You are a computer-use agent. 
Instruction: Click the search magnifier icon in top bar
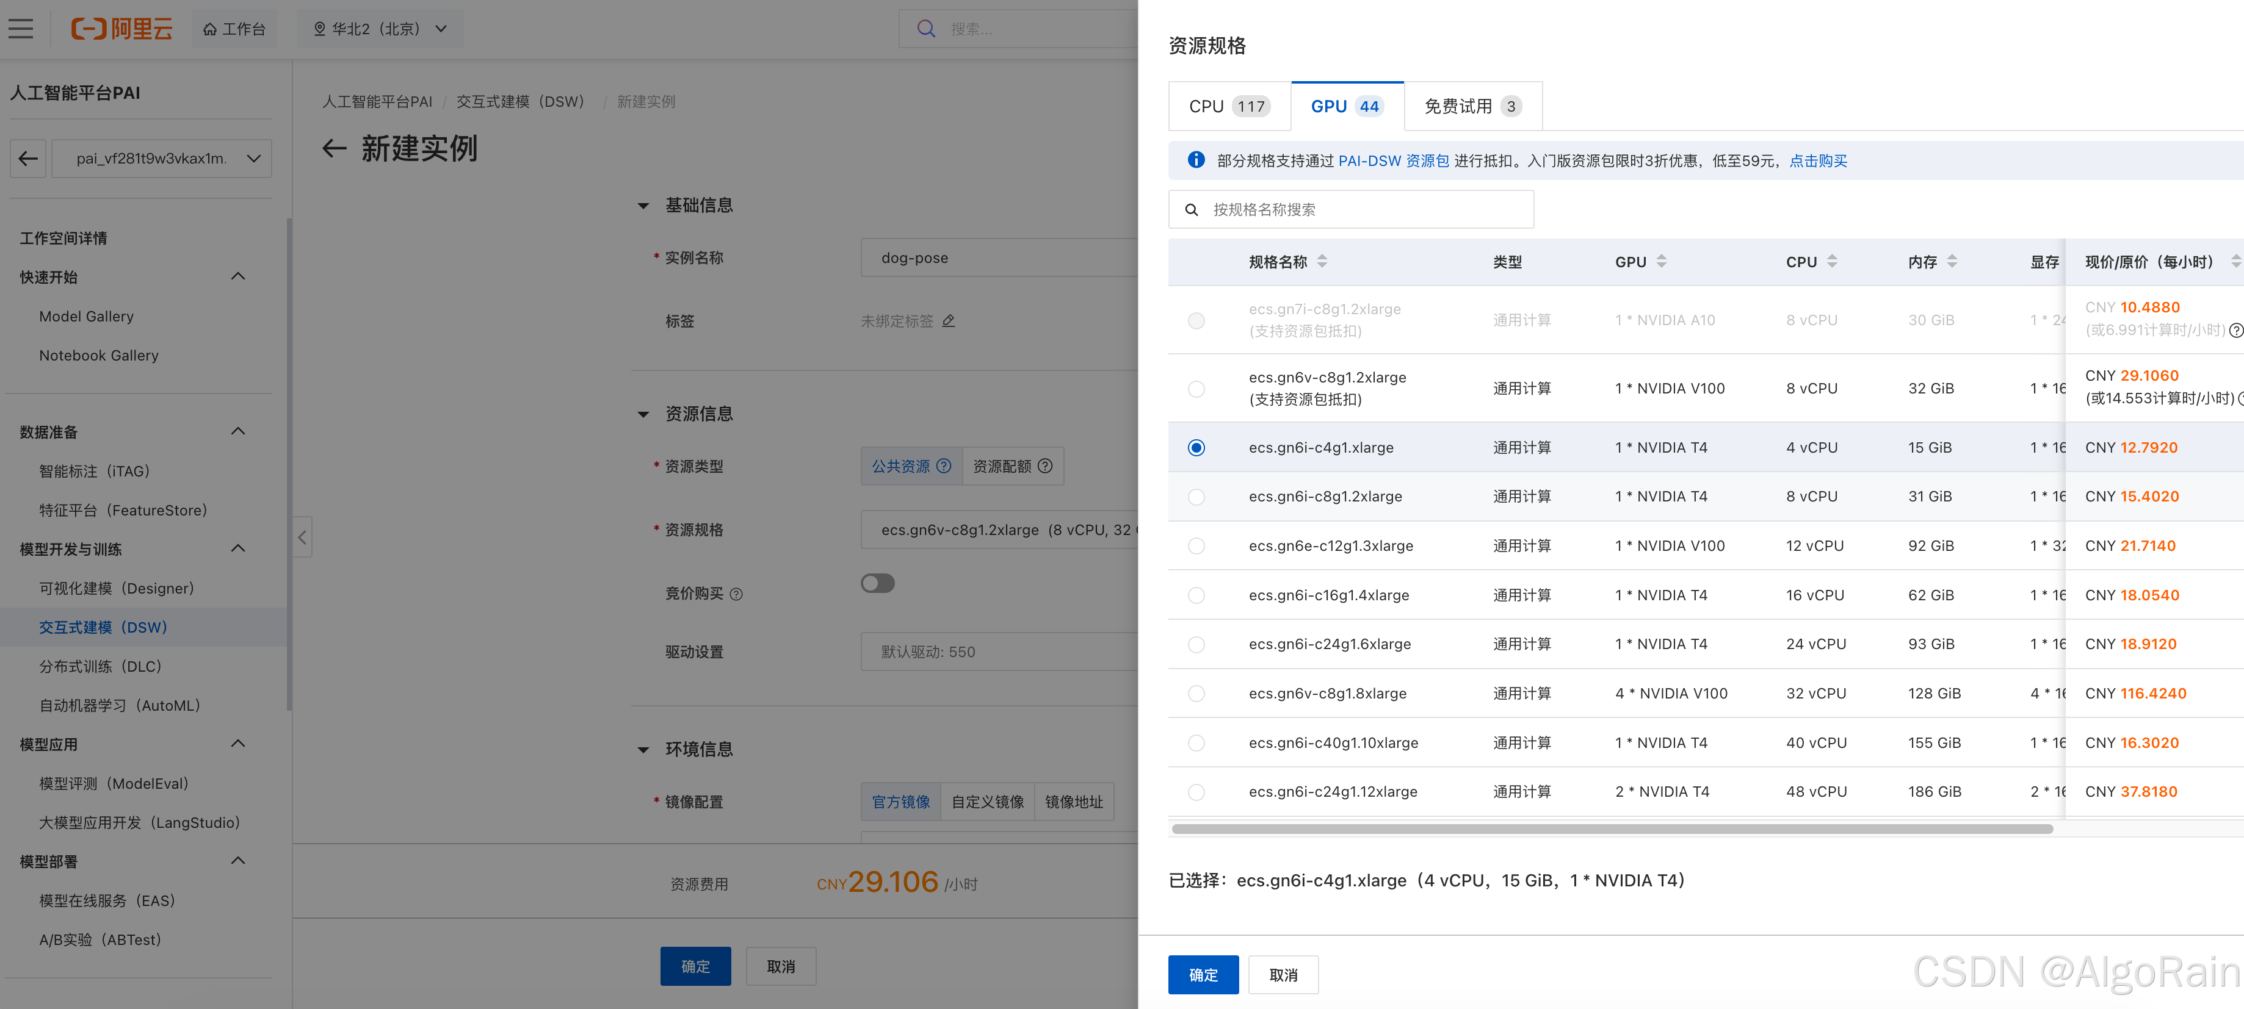pyautogui.click(x=926, y=29)
